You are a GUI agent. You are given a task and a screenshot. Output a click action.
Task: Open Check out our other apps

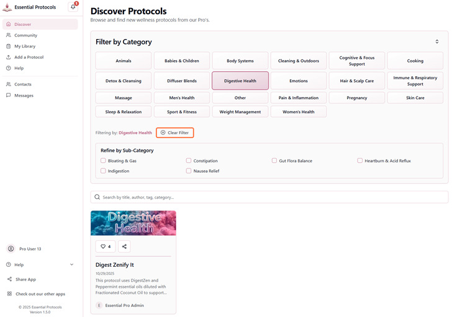[40, 294]
